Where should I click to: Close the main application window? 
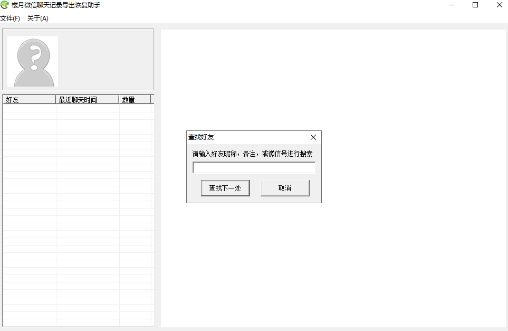pyautogui.click(x=499, y=5)
